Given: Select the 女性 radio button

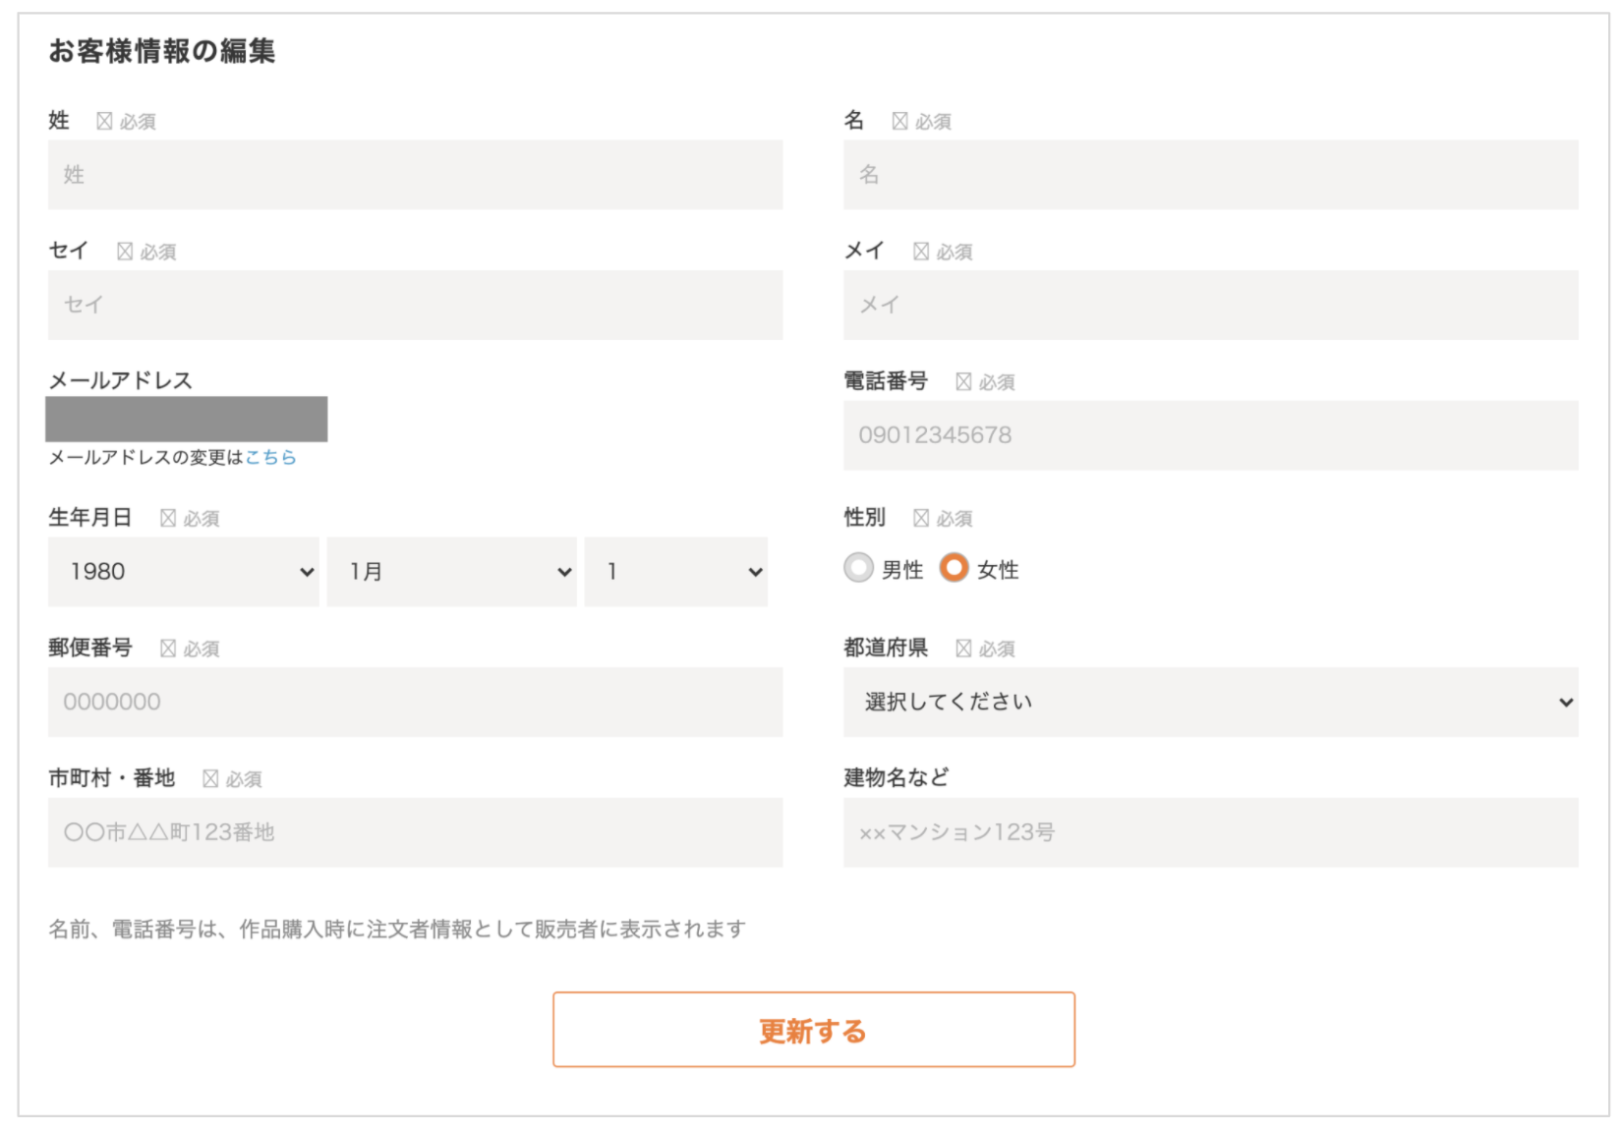Looking at the screenshot, I should pyautogui.click(x=954, y=568).
